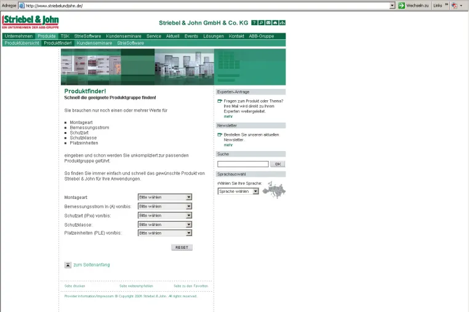This screenshot has width=469, height=312.
Task: Click the green Wechseln zu arrow icon
Action: coord(401,6)
